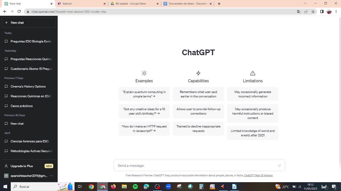Screen dimensions: 341x191
Task: Click the send message arrow icon
Action: click(x=279, y=166)
